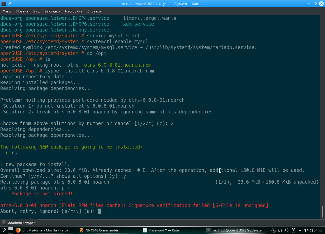Click 'dbus-org.opensuse.Network.Nanny.service' text
Viewport: 325px width, 234px height.
click(55, 30)
